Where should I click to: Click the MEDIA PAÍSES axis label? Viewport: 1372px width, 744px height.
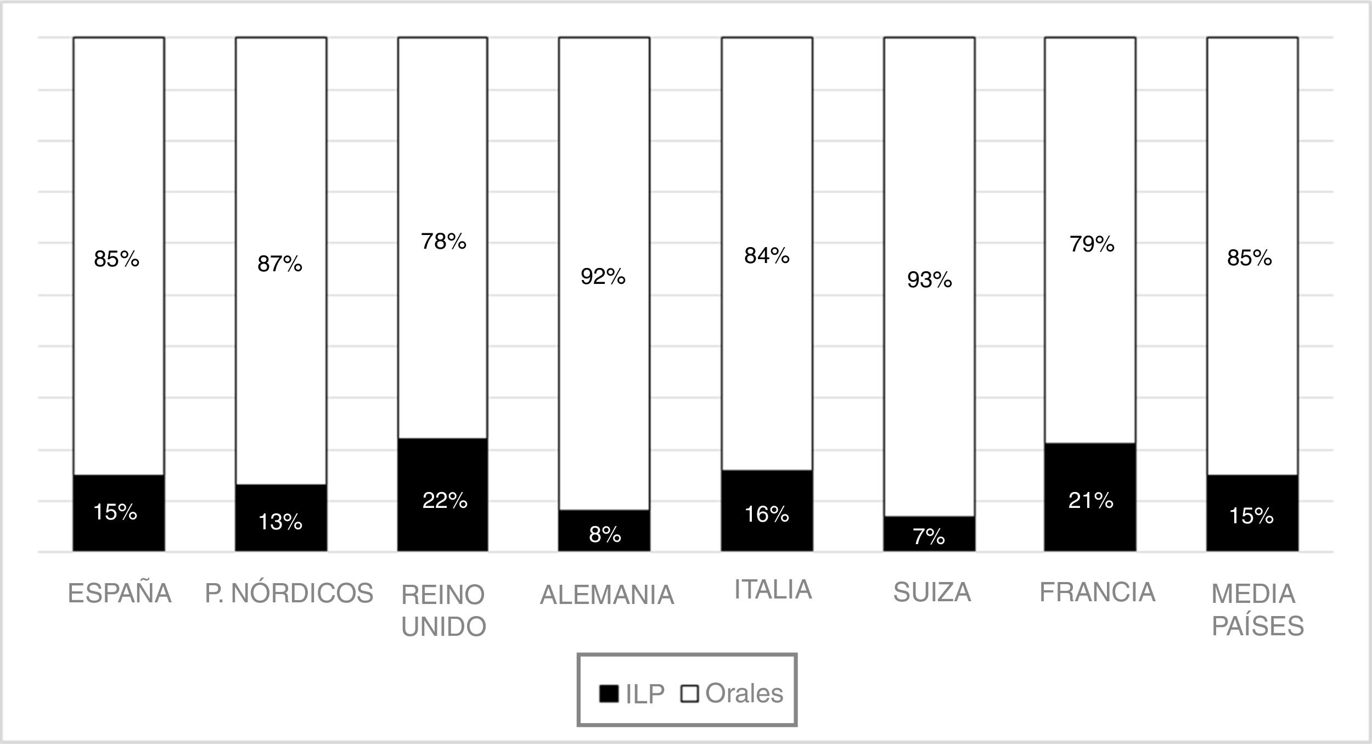pyautogui.click(x=1257, y=610)
